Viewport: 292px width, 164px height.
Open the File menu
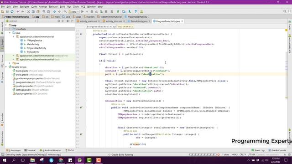[3, 7]
